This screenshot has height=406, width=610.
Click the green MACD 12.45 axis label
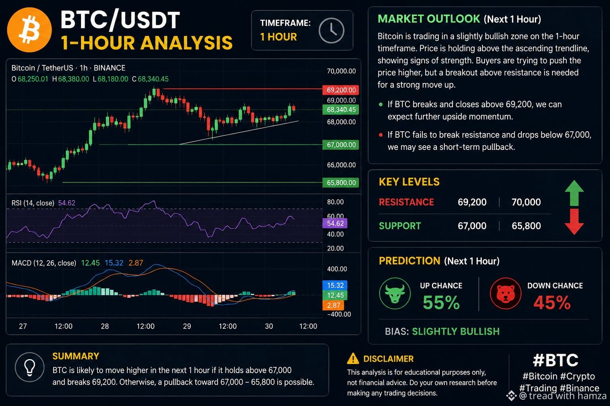click(x=335, y=295)
